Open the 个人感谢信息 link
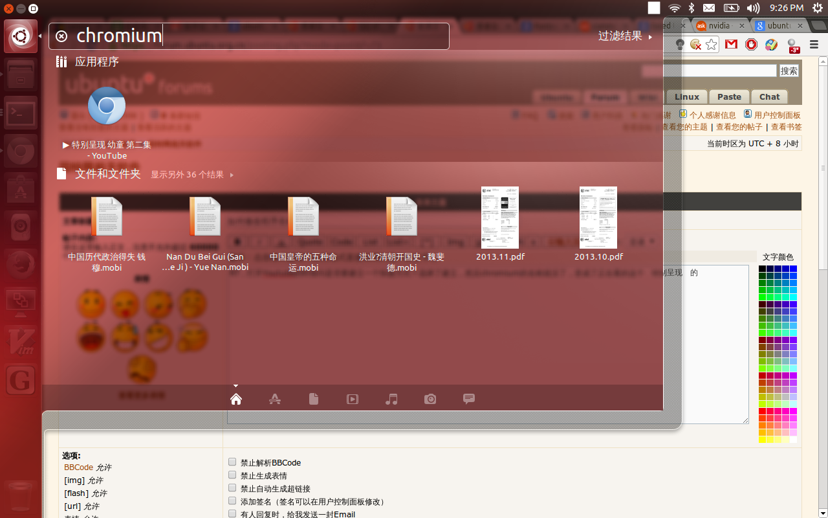The image size is (828, 518). tap(712, 115)
